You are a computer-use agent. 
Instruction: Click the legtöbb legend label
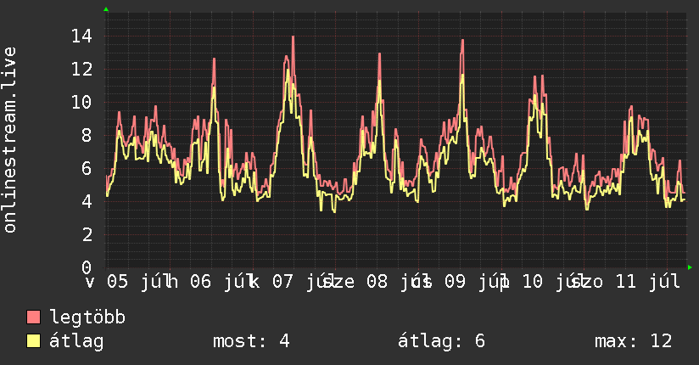click(87, 317)
